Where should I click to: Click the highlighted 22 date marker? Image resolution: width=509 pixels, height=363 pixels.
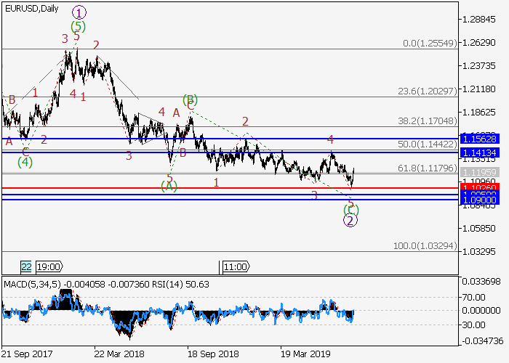point(26,266)
